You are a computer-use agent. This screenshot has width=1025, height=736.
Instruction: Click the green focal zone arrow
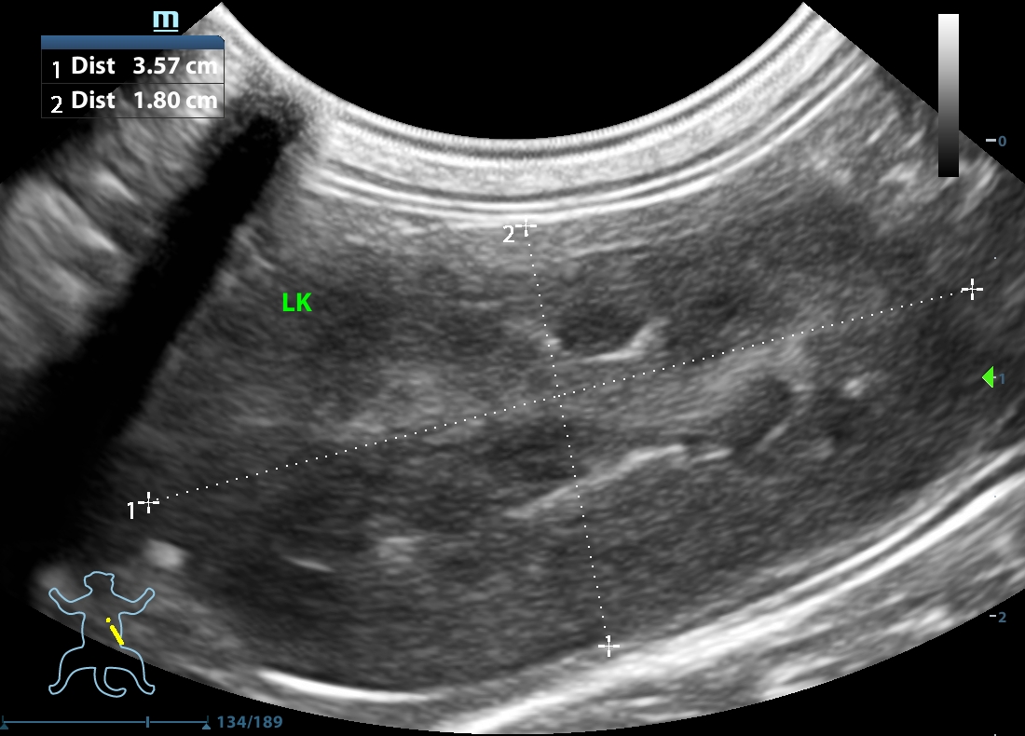click(988, 377)
